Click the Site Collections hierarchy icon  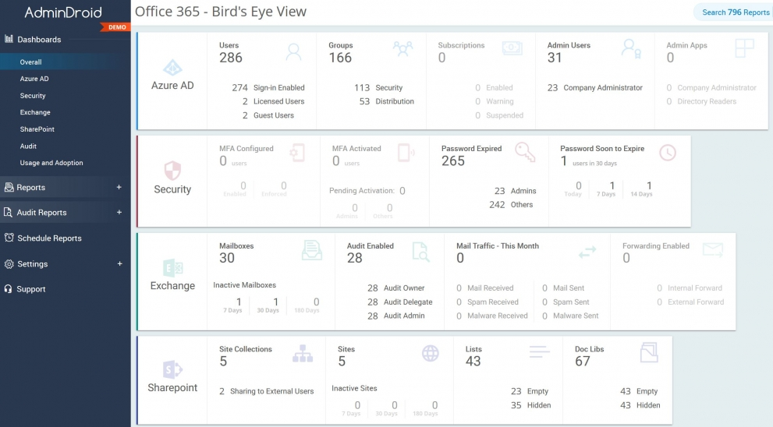(303, 354)
